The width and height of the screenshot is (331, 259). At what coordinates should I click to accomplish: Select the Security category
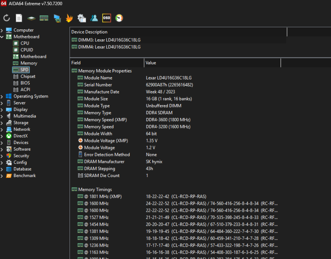pyautogui.click(x=21, y=156)
